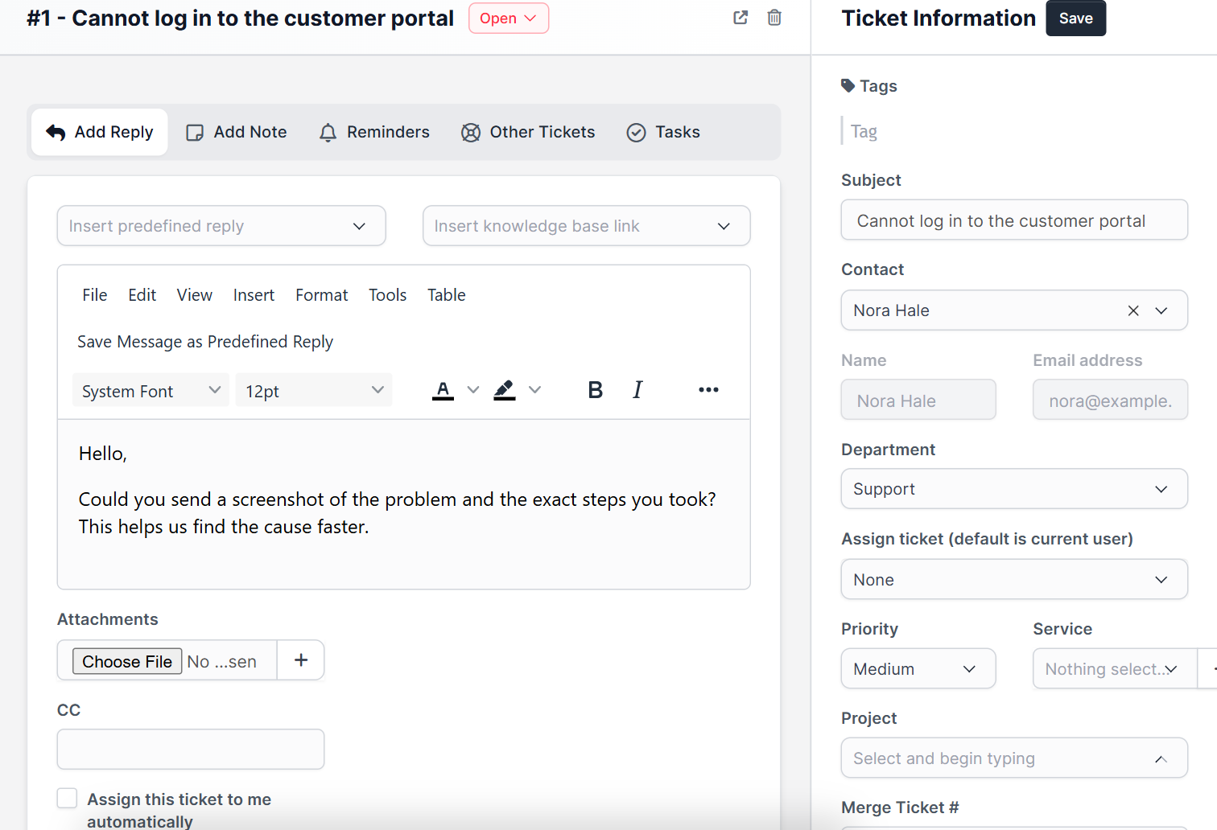Open the Open status dropdown
This screenshot has width=1217, height=830.
click(x=509, y=18)
